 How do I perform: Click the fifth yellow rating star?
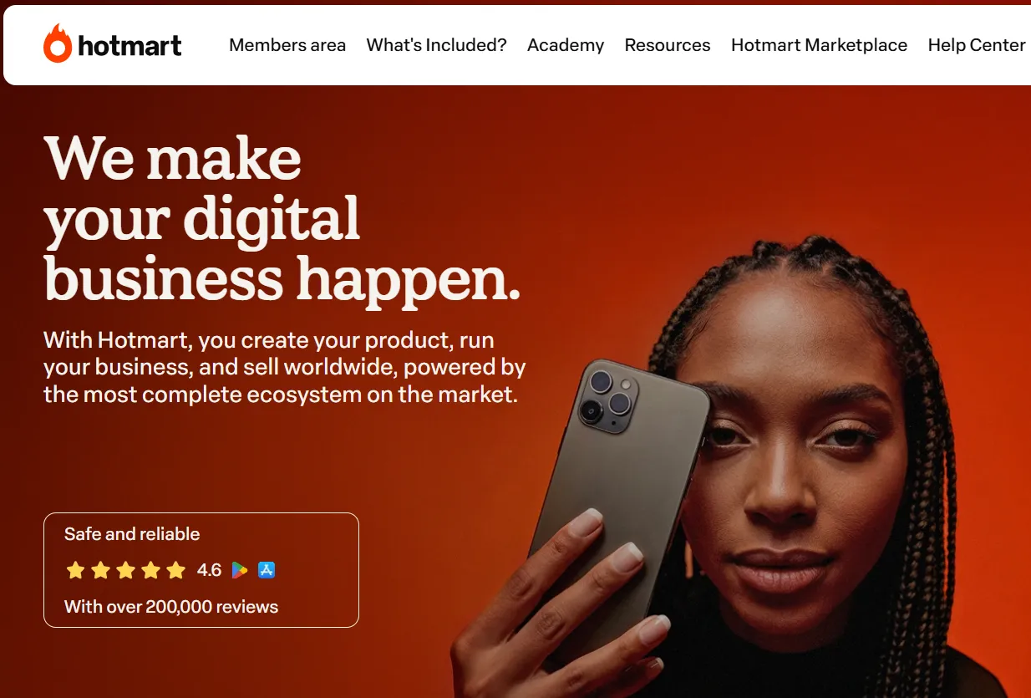[x=175, y=570]
